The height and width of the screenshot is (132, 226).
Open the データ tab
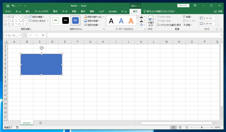(x=65, y=11)
